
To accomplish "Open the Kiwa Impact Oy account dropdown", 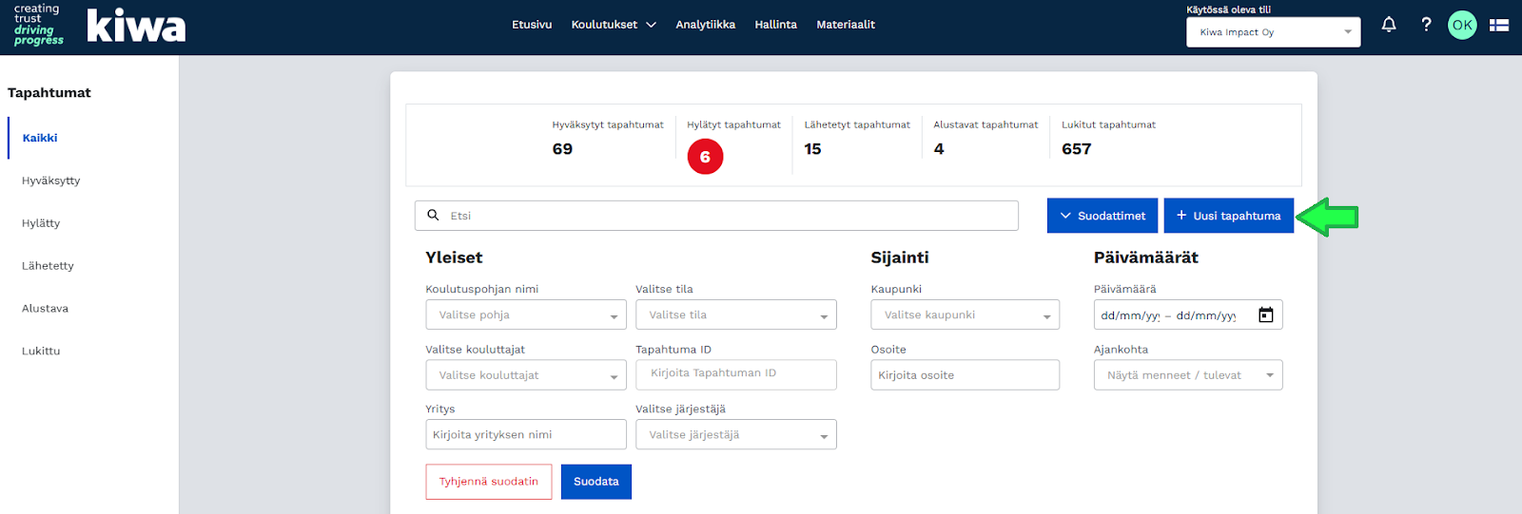I will pos(1273,32).
